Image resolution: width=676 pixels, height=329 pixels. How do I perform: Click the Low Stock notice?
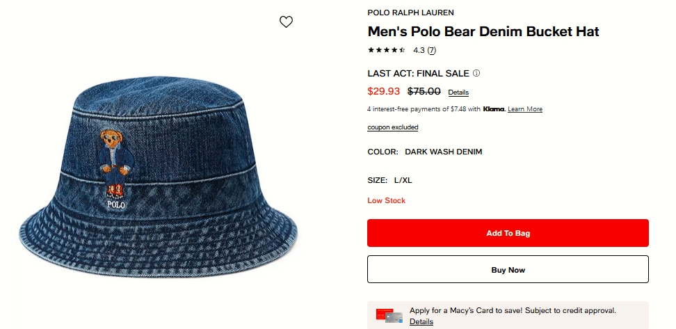click(x=386, y=200)
